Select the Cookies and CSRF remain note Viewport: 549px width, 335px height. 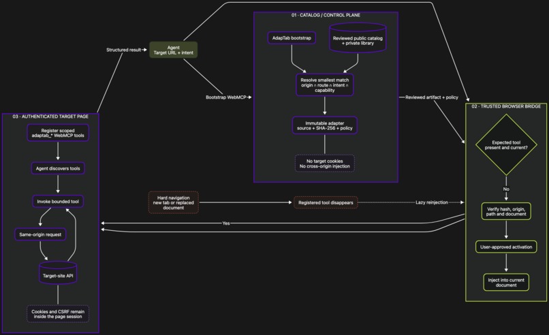tap(58, 314)
